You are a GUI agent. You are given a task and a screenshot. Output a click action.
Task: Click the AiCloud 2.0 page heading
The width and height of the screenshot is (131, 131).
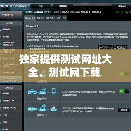tap(32, 26)
